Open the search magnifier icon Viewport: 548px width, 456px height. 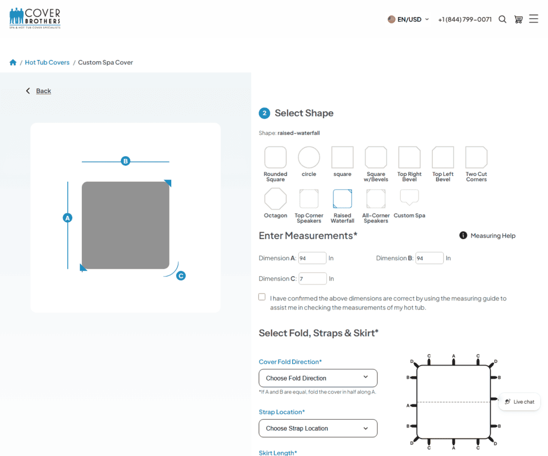click(x=502, y=19)
